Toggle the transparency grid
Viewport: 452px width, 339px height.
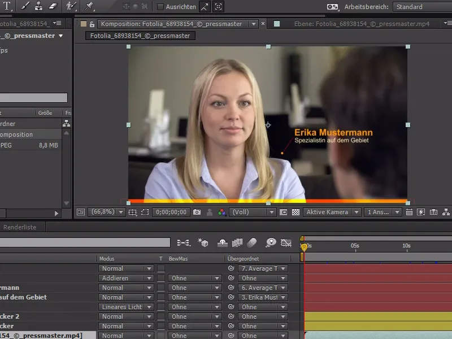[295, 212]
